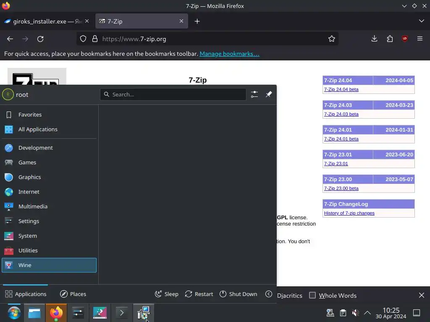
Task: Click the clock showing 10:25
Action: tap(391, 313)
